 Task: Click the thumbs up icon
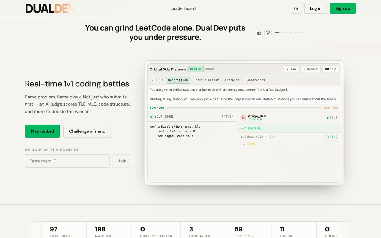pos(259,33)
